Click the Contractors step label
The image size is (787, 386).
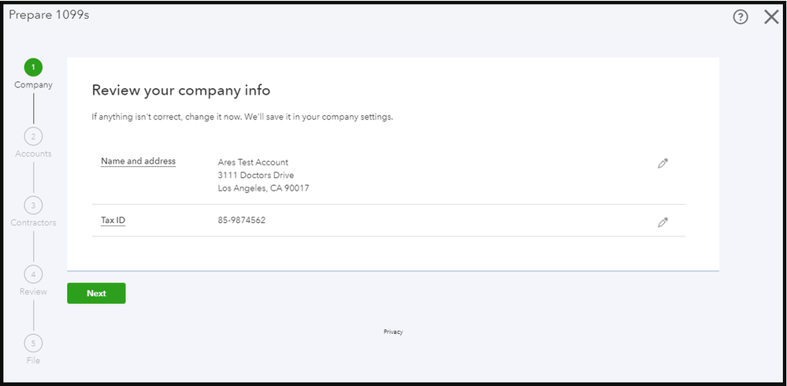(33, 222)
